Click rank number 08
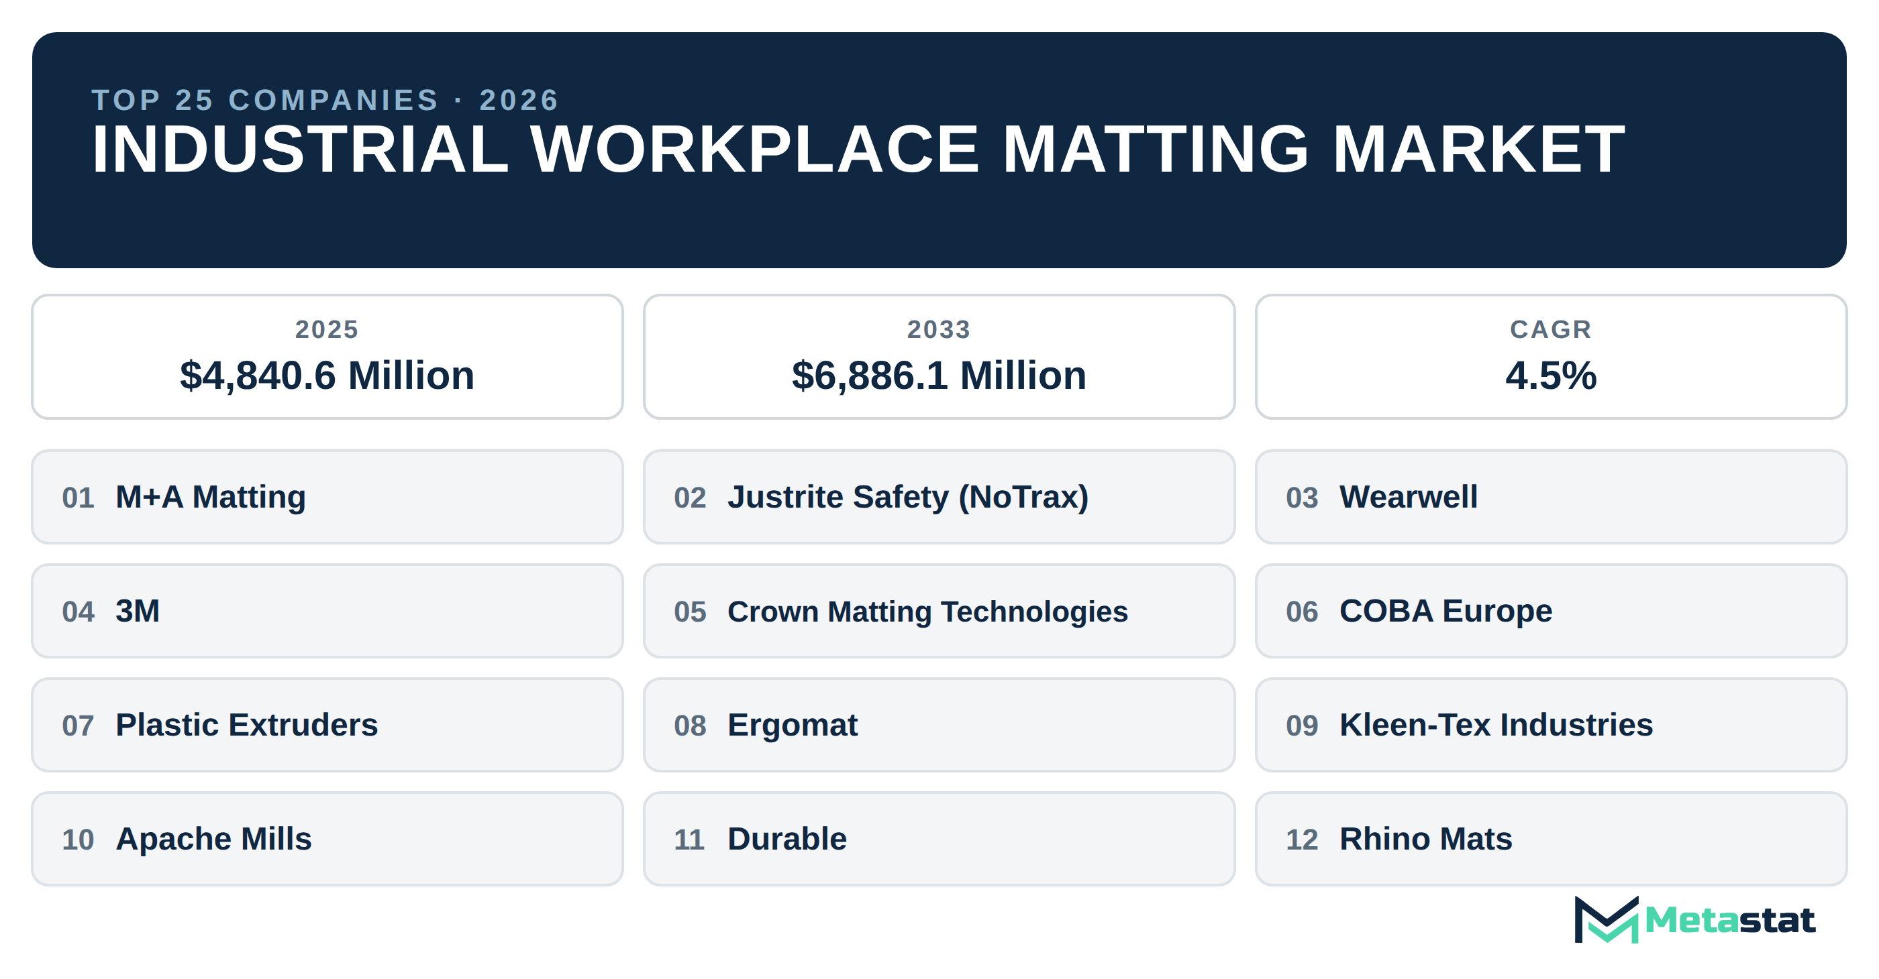Image resolution: width=1879 pixels, height=979 pixels. tap(690, 726)
